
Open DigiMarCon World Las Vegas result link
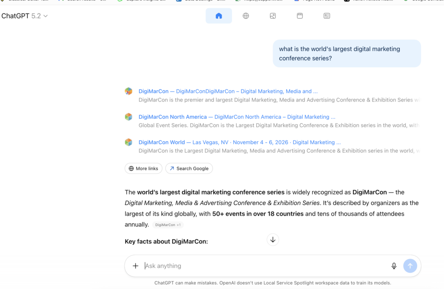tap(239, 142)
